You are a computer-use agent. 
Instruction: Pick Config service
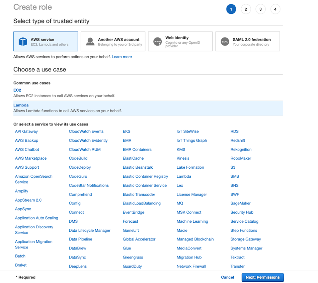click(75, 203)
